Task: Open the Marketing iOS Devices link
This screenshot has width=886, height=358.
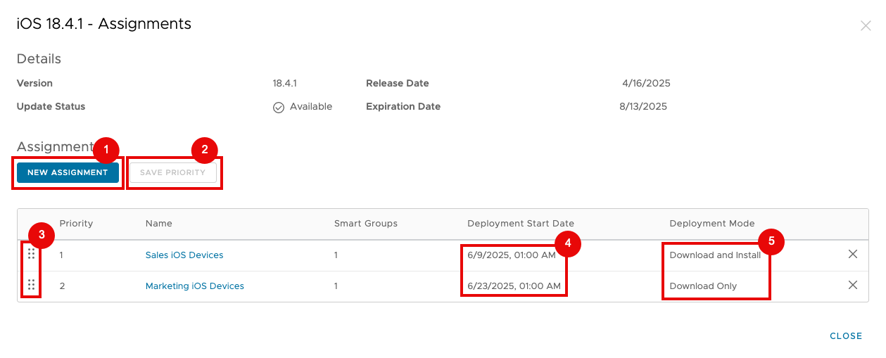Action: pyautogui.click(x=194, y=286)
